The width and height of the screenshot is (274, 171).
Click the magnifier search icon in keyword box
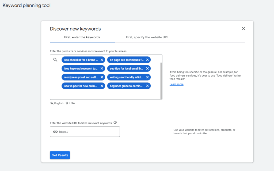pos(55,60)
